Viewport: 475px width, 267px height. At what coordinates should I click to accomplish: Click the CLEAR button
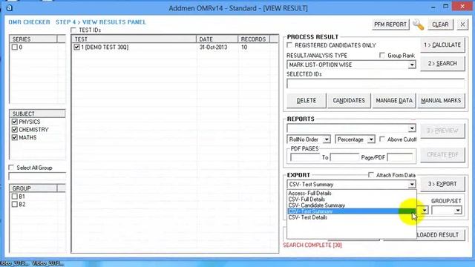coord(440,24)
